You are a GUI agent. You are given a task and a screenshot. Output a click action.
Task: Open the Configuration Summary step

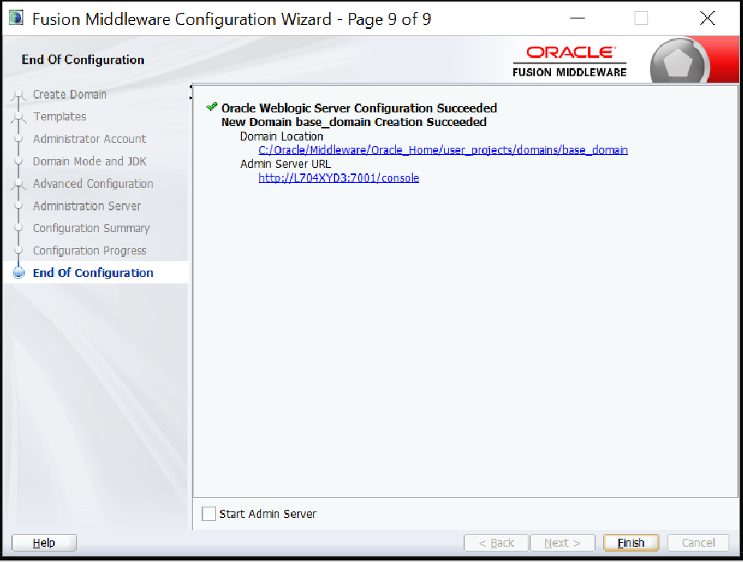tap(91, 228)
